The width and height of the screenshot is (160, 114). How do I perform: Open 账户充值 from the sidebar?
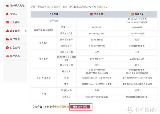(x=15, y=39)
